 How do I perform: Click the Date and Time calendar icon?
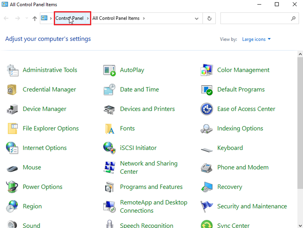[110, 90]
